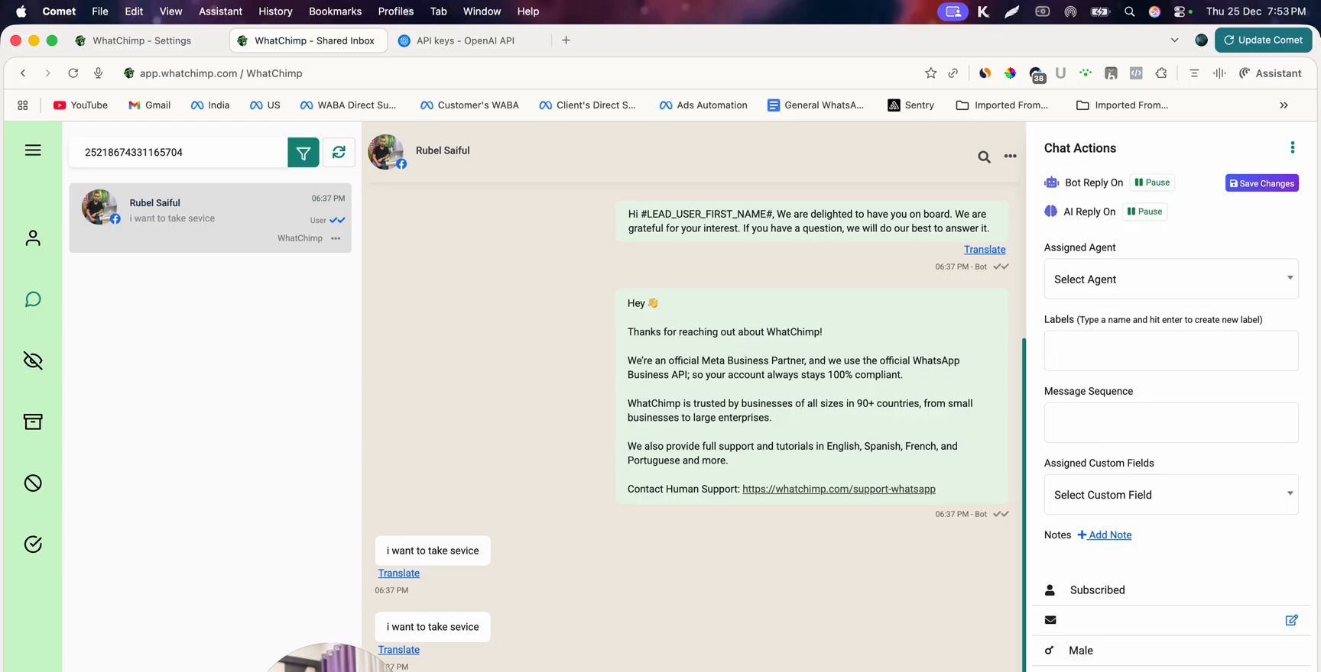Refresh the conversation list
The image size is (1321, 672).
(x=339, y=153)
